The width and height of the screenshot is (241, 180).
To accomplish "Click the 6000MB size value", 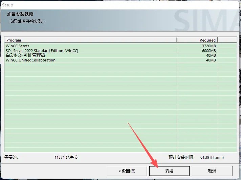I will 209,51.
